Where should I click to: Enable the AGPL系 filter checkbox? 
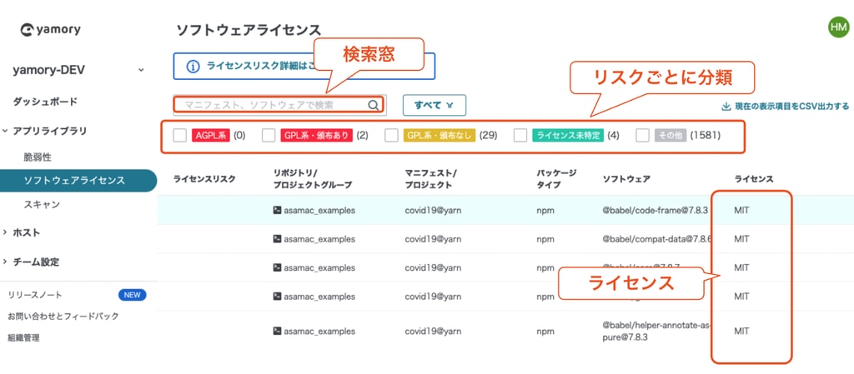point(180,135)
